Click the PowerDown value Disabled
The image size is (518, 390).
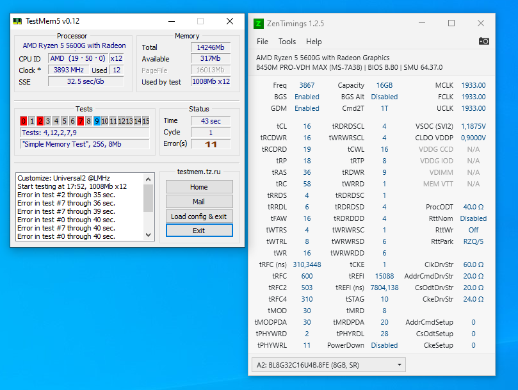click(384, 345)
